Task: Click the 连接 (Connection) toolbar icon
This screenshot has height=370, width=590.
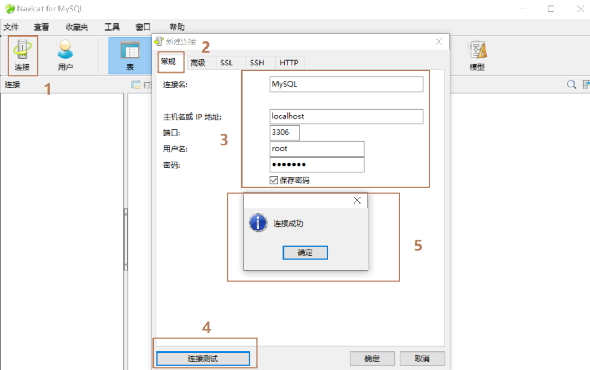Action: coord(22,56)
